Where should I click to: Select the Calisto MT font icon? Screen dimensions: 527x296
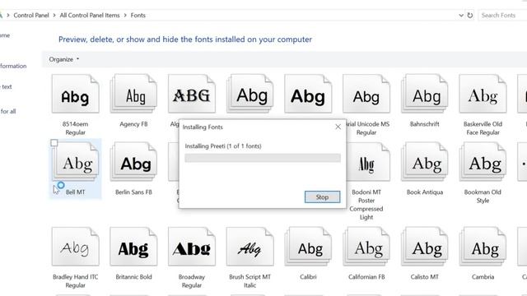point(425,247)
